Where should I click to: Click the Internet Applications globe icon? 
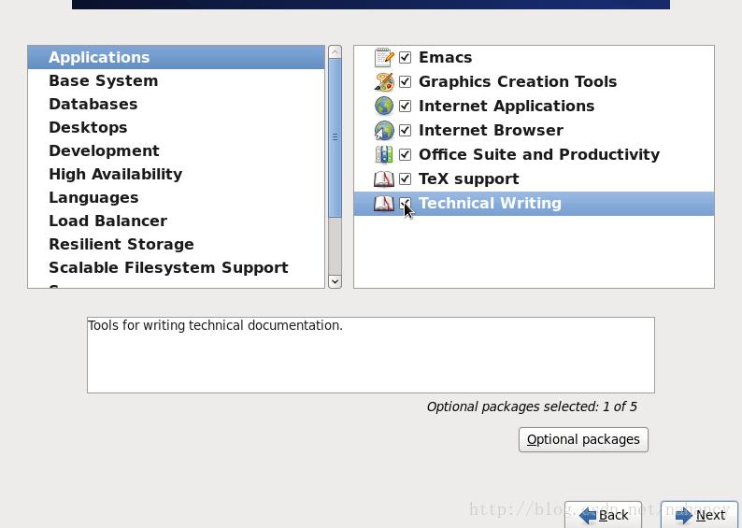click(384, 107)
